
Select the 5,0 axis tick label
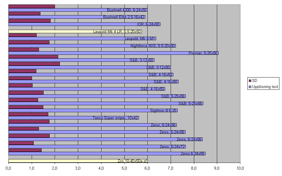coord(124,168)
